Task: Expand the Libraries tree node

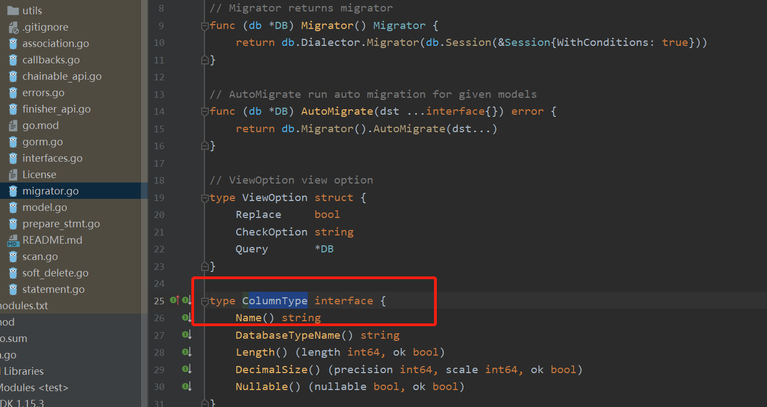Action: [23, 371]
